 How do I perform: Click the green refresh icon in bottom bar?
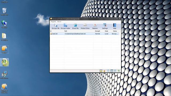119,71
